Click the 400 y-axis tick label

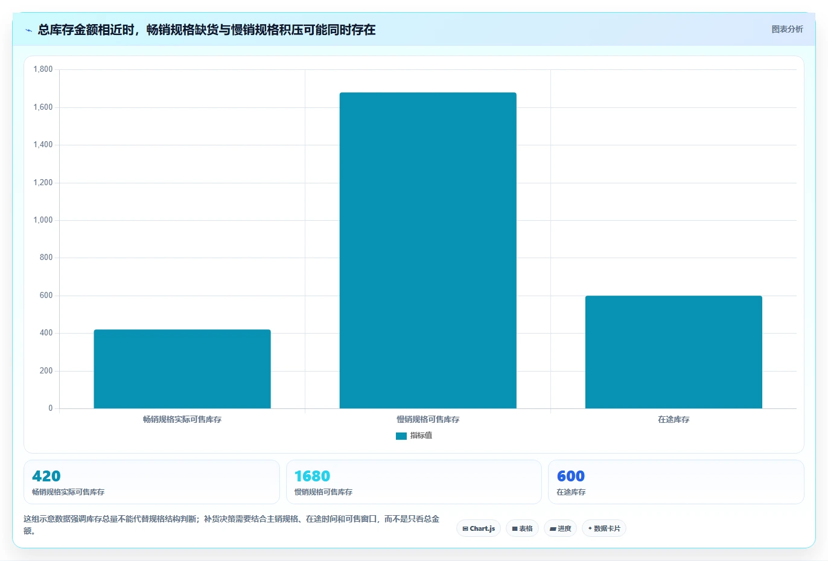(46, 333)
